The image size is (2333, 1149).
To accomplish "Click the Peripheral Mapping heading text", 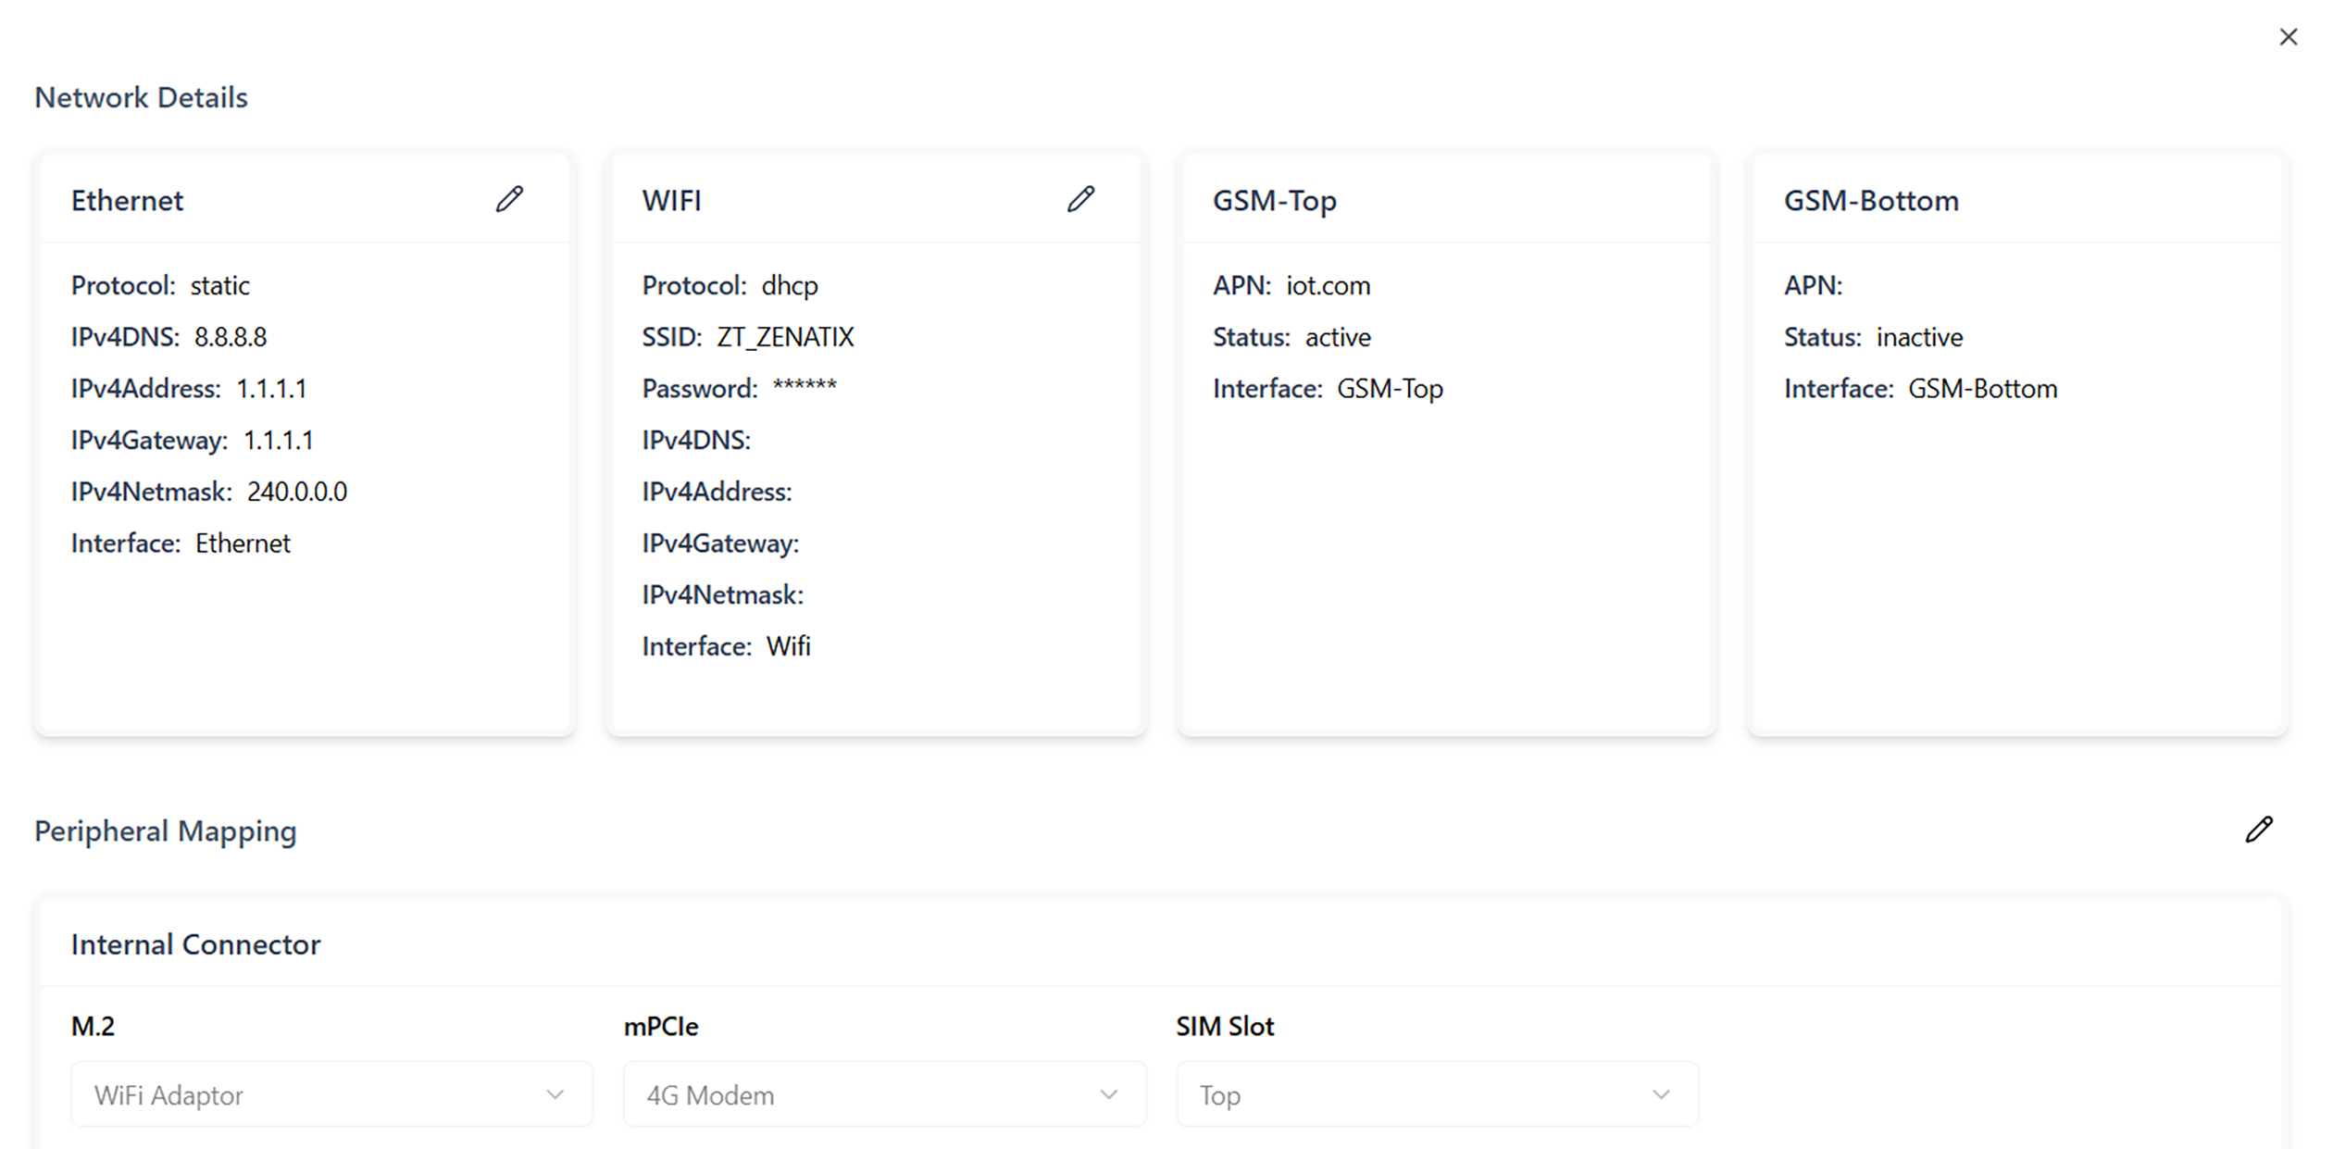I will point(165,831).
